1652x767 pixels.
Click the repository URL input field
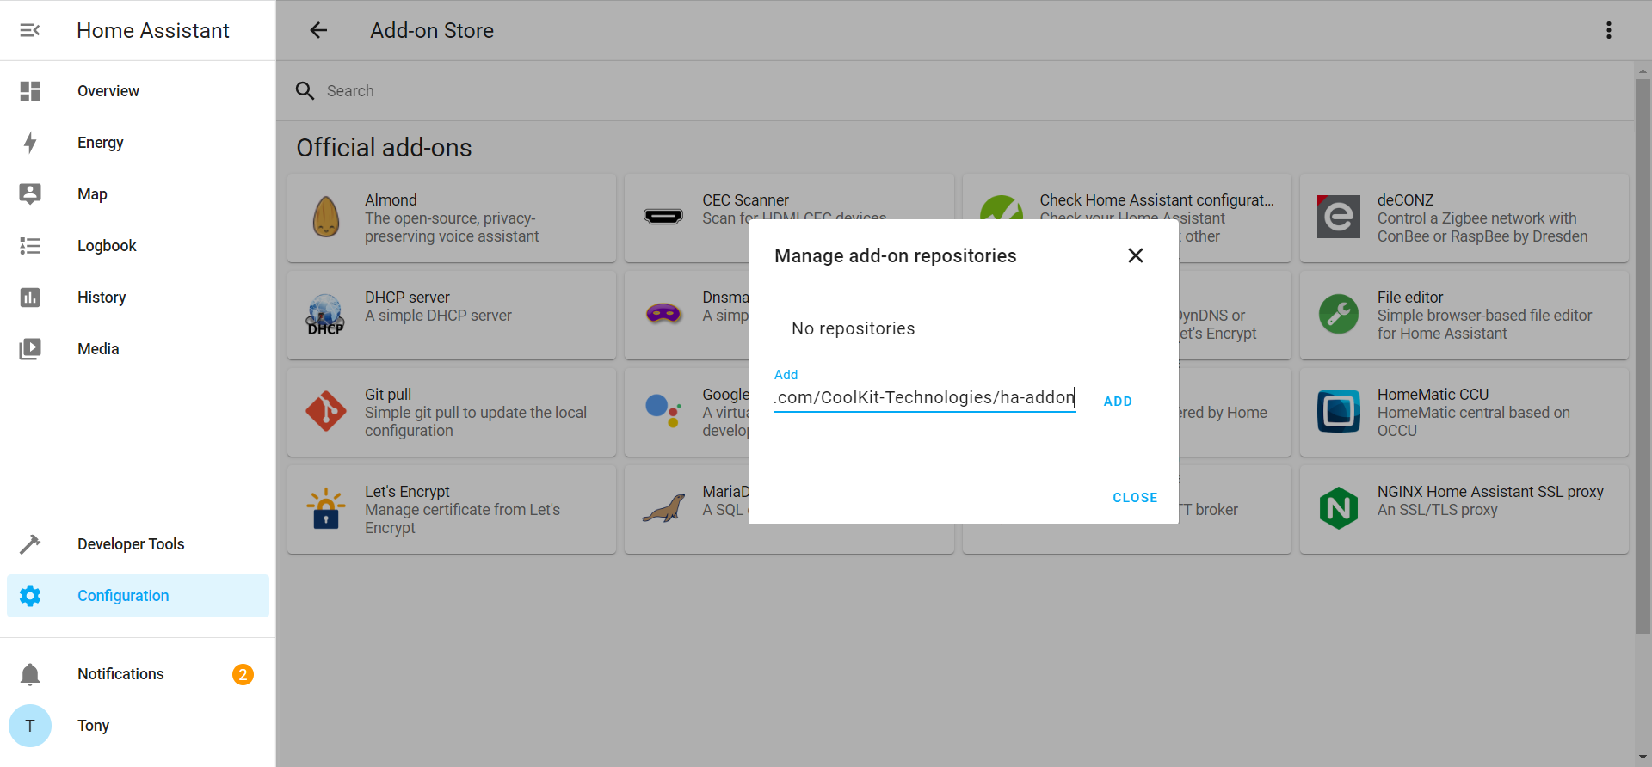pyautogui.click(x=924, y=397)
